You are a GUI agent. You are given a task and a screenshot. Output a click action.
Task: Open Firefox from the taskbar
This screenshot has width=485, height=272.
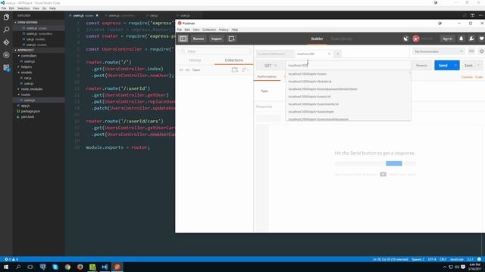(80, 267)
